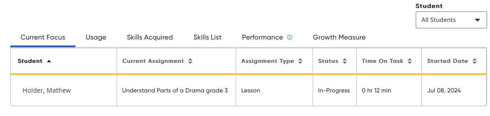Click the Current Assignment header label
The image size is (490, 116).
coord(153,61)
